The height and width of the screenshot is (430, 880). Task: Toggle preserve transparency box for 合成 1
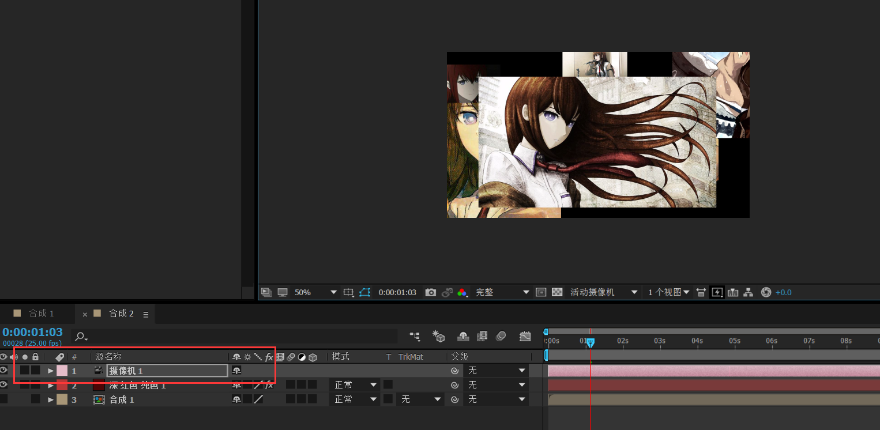coord(388,399)
